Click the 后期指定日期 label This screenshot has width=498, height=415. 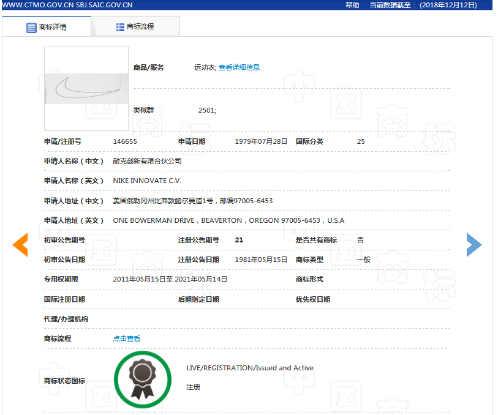pyautogui.click(x=198, y=299)
